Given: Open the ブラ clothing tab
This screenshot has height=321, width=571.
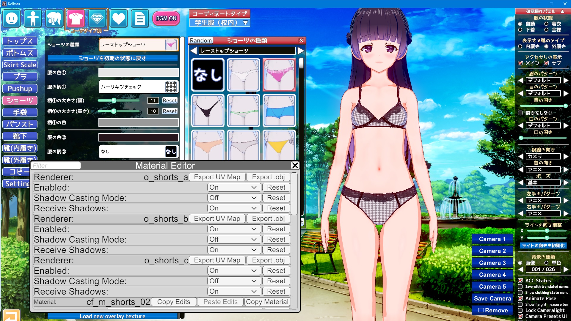Looking at the screenshot, I should [x=20, y=77].
